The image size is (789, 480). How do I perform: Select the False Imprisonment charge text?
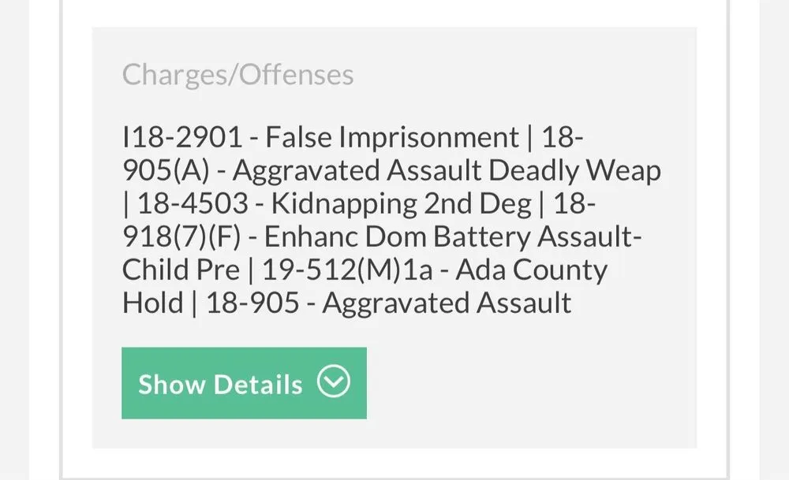coord(392,138)
